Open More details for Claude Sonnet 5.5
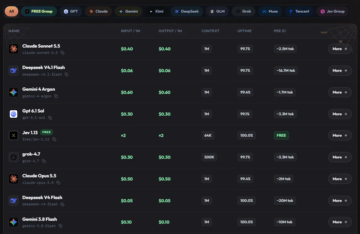Image resolution: width=360 pixels, height=234 pixels. [340, 49]
